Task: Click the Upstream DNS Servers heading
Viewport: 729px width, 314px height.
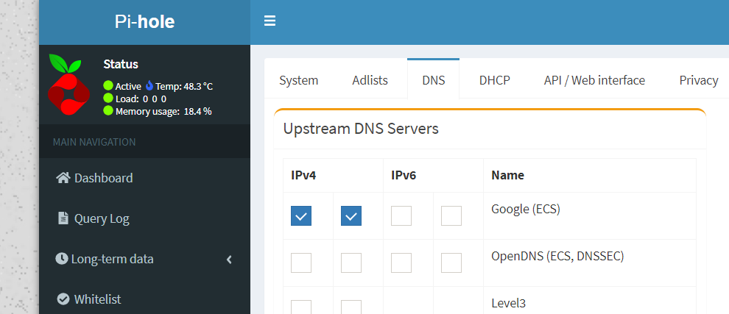Action: click(361, 128)
